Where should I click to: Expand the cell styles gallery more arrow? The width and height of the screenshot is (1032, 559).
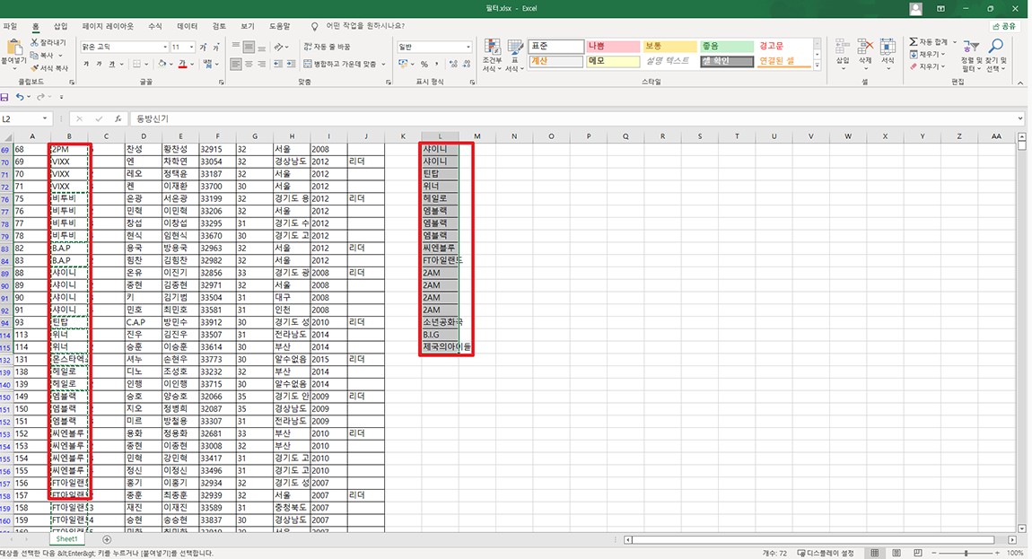[818, 66]
